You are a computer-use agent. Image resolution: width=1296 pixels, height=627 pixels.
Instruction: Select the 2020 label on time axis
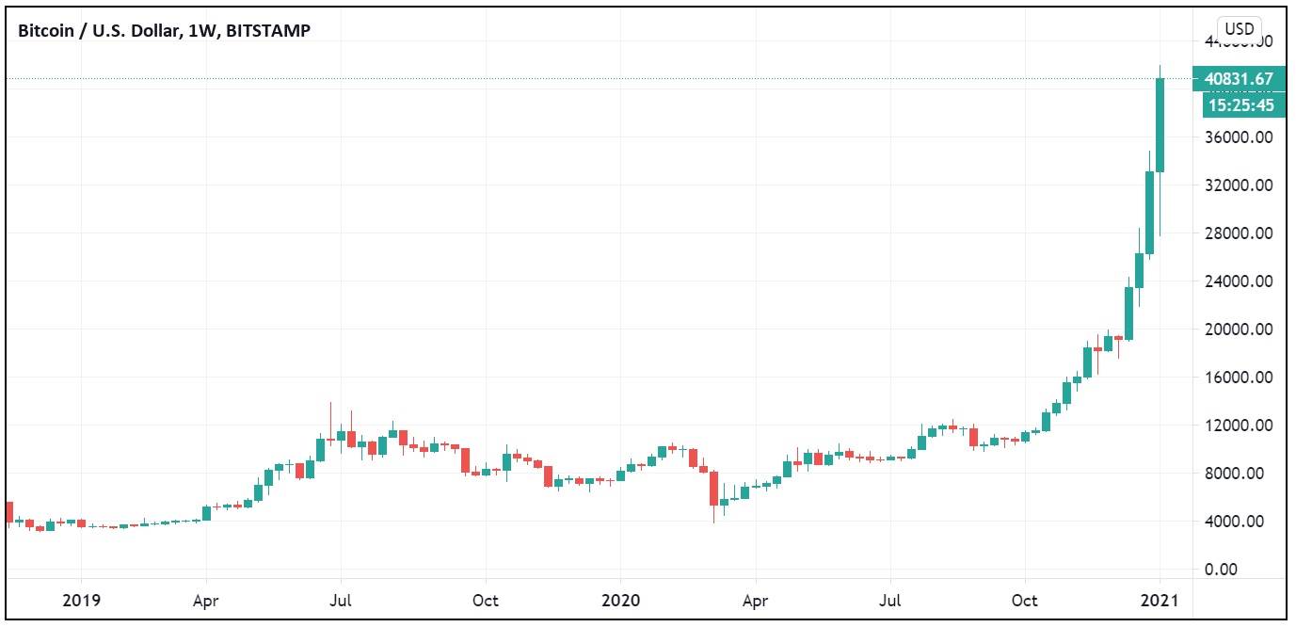[x=620, y=599]
